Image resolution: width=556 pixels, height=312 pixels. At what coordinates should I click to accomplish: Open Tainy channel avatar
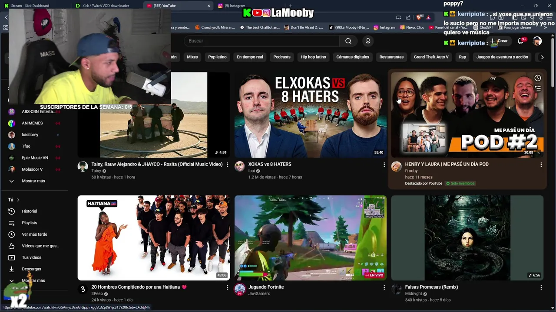click(83, 167)
